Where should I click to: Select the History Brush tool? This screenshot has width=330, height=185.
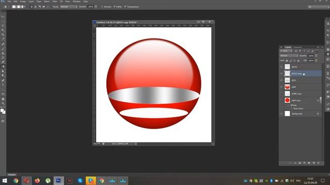tap(3, 58)
